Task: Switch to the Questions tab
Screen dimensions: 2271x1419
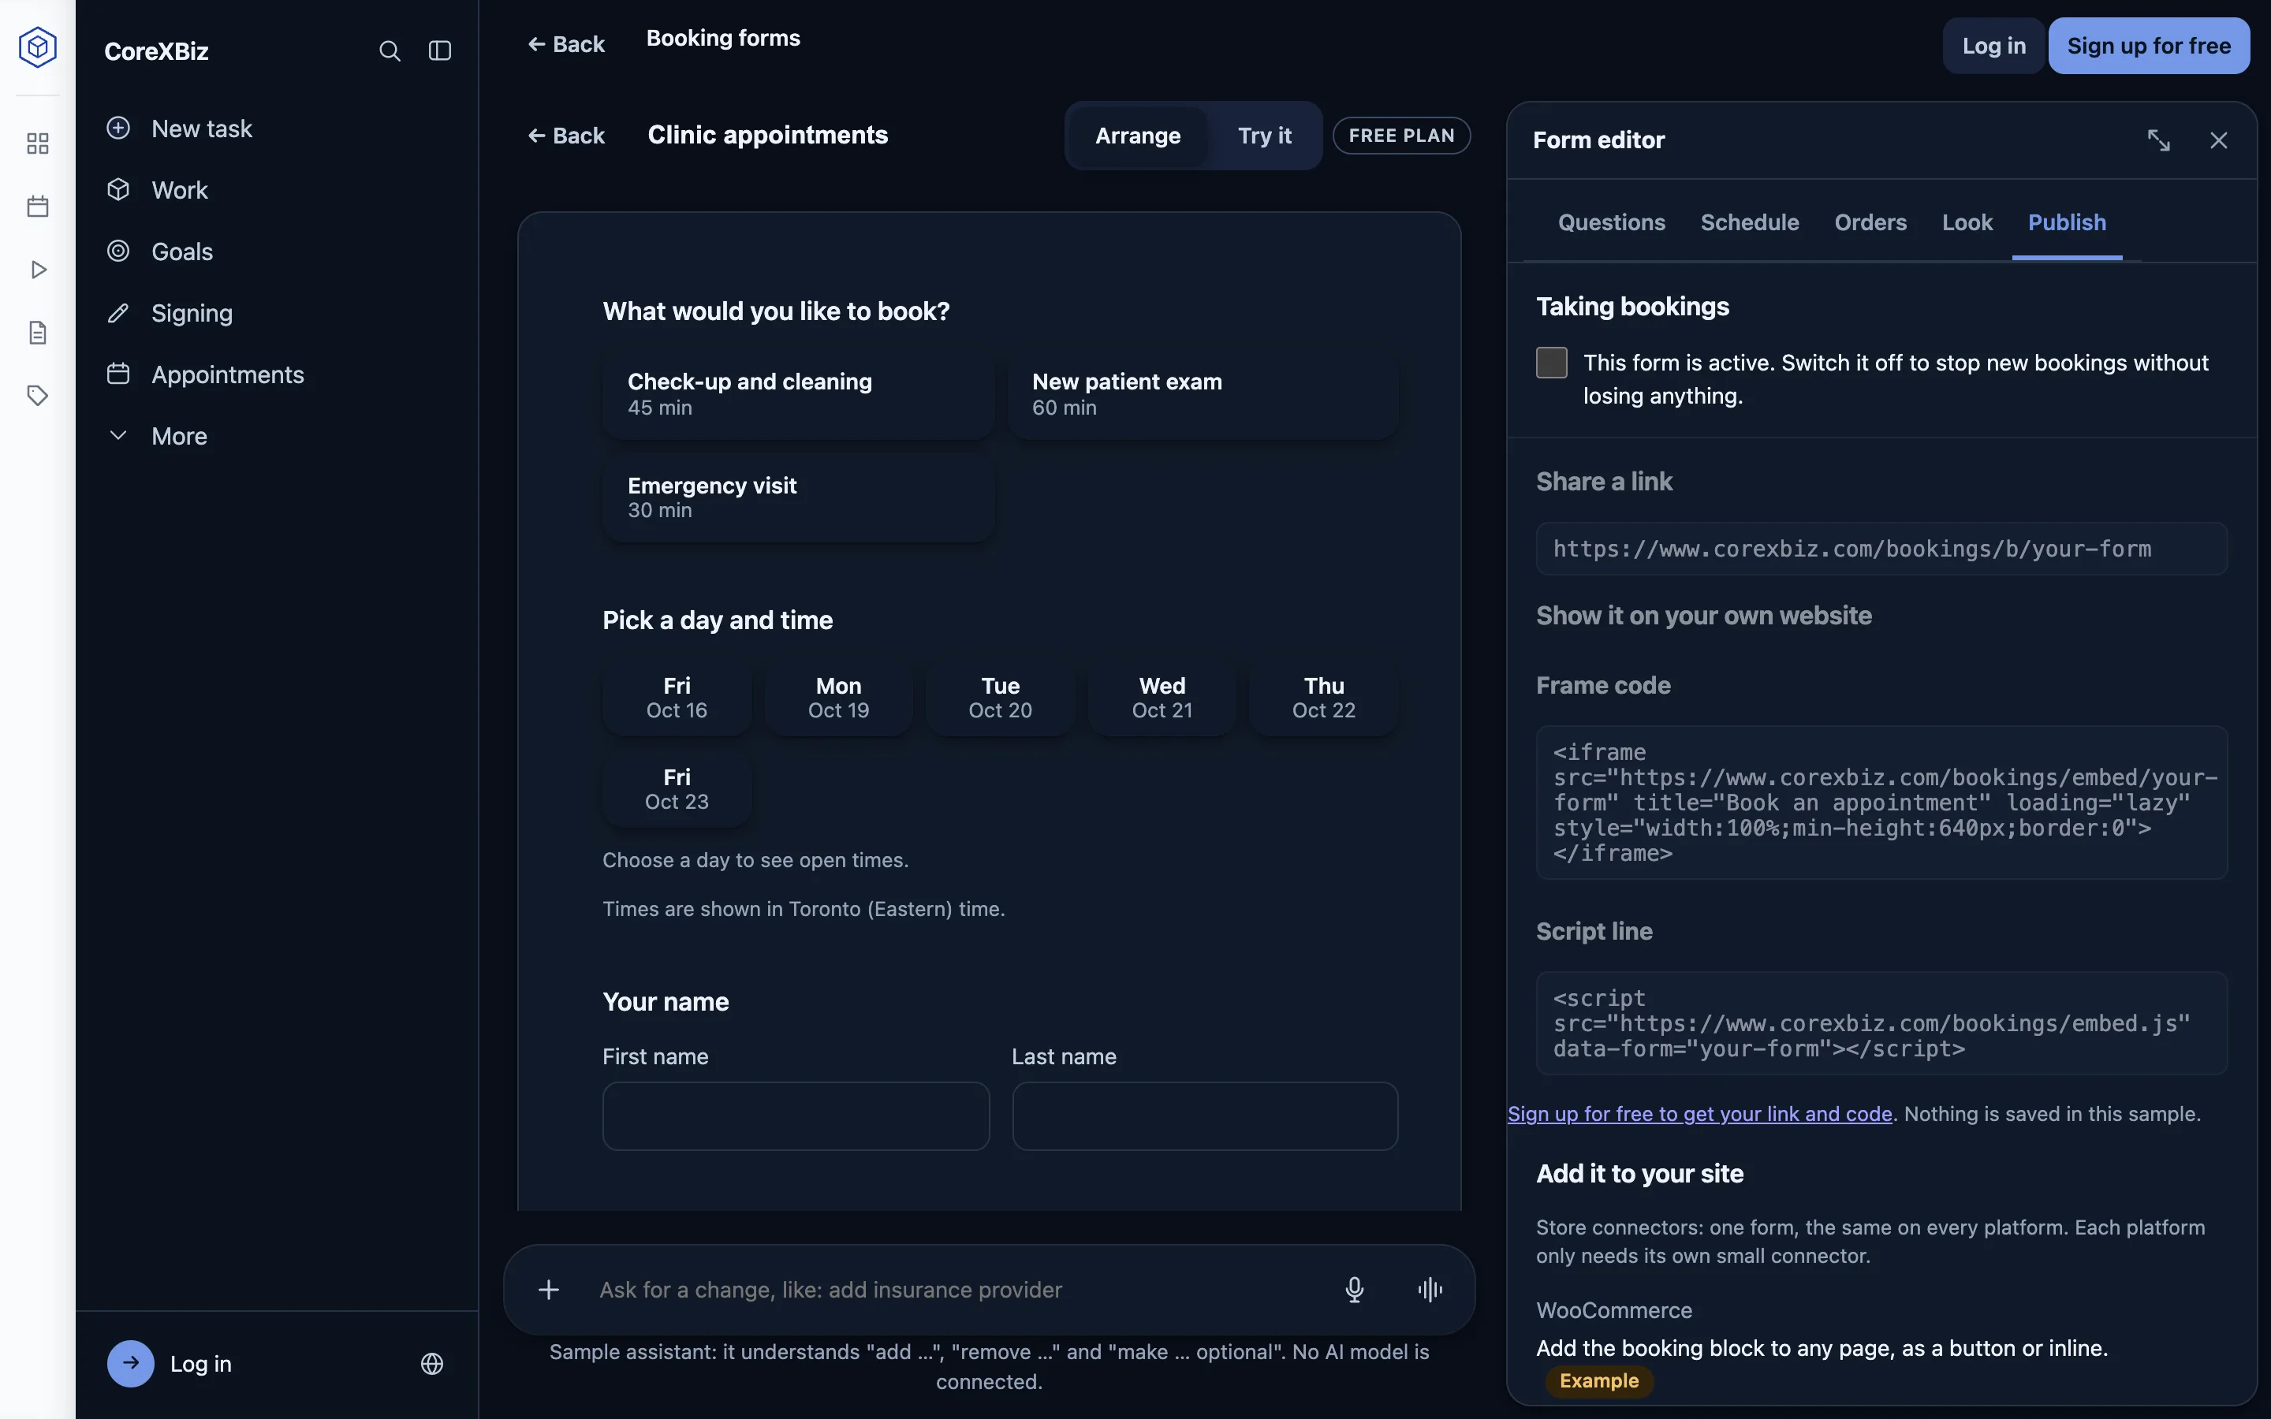Action: click(x=1611, y=222)
